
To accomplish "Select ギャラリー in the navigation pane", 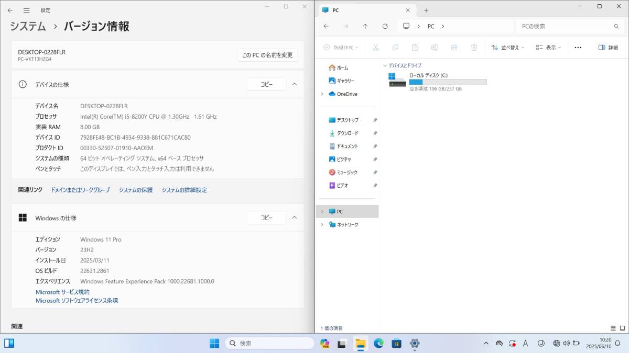I will pos(341,81).
